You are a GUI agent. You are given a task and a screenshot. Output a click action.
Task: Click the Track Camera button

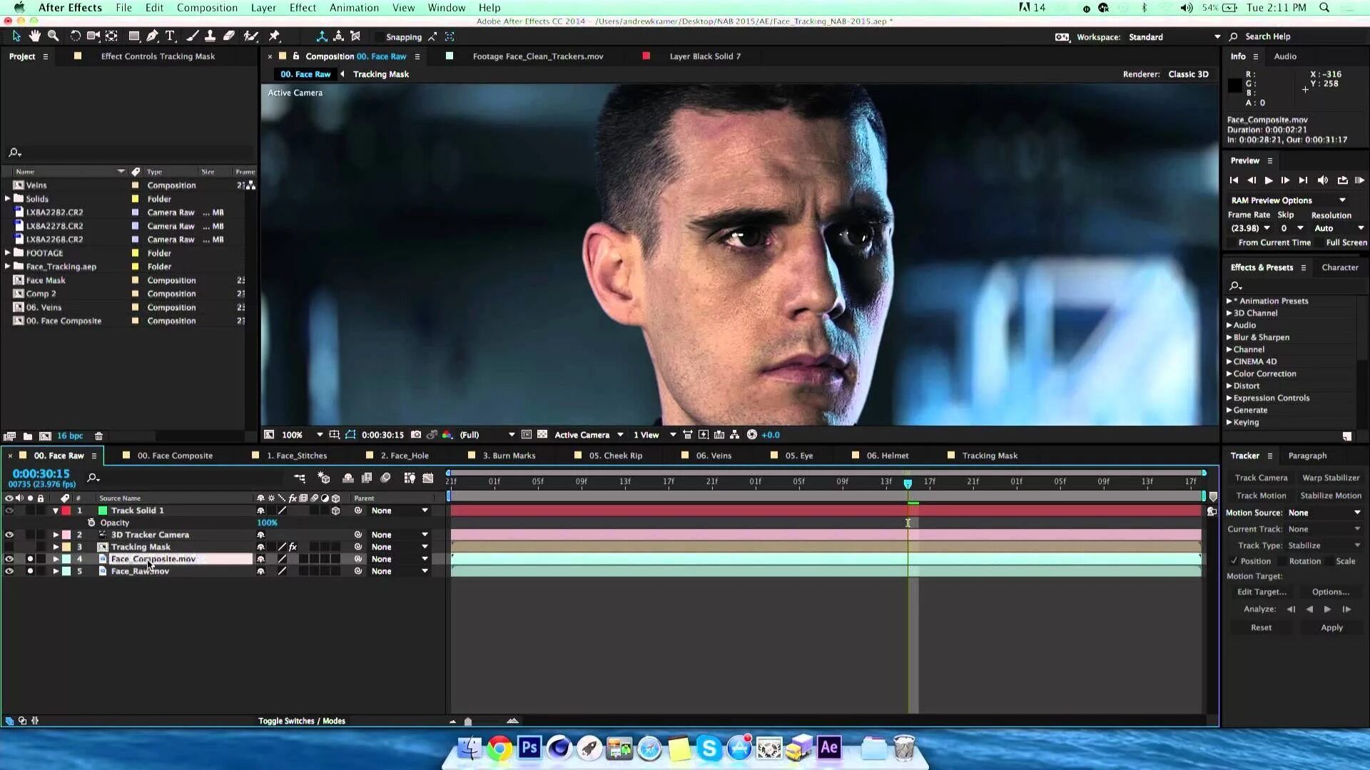(x=1261, y=478)
